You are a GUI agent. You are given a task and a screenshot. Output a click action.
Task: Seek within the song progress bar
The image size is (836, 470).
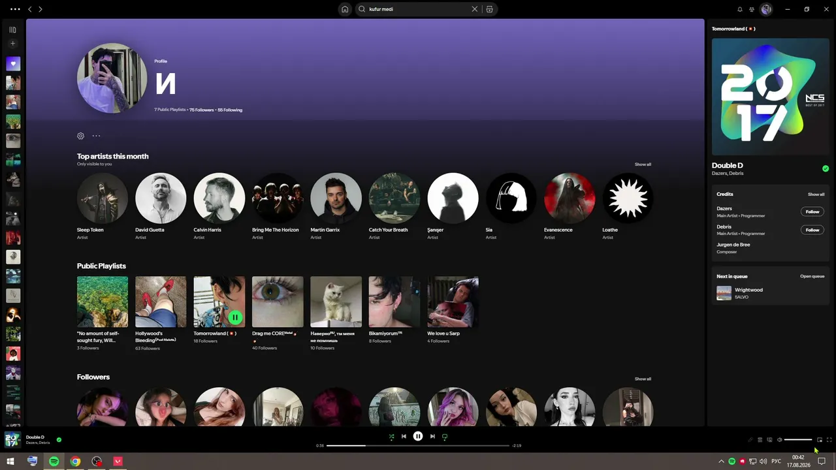click(x=418, y=445)
